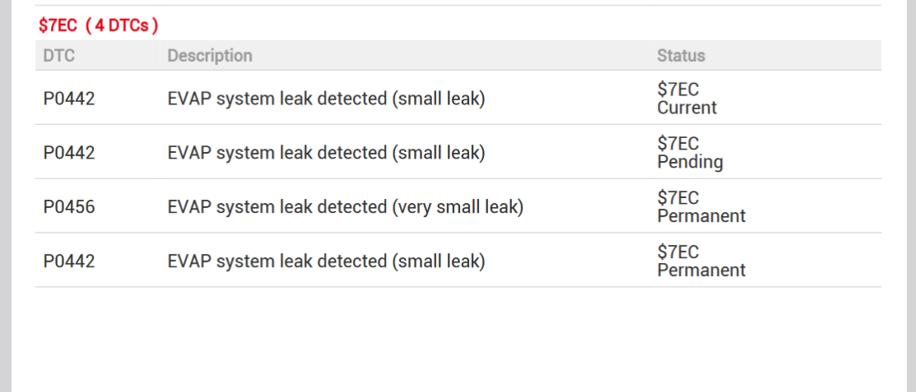Screen dimensions: 916x392
Task: Click the $7EC label in the P0456 row
Action: point(678,198)
